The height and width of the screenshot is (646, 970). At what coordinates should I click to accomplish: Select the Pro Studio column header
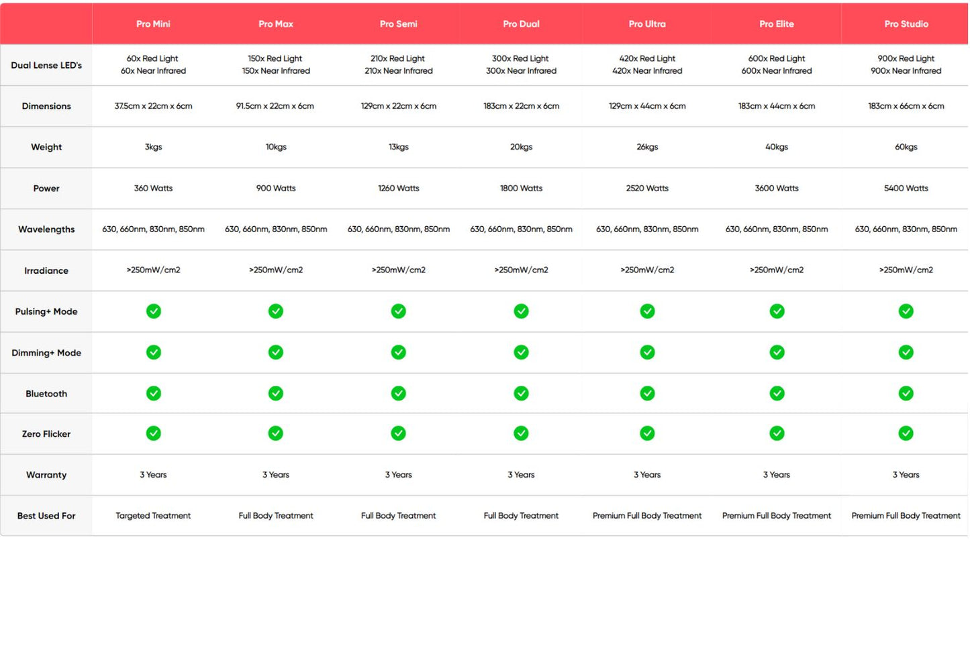click(x=906, y=23)
